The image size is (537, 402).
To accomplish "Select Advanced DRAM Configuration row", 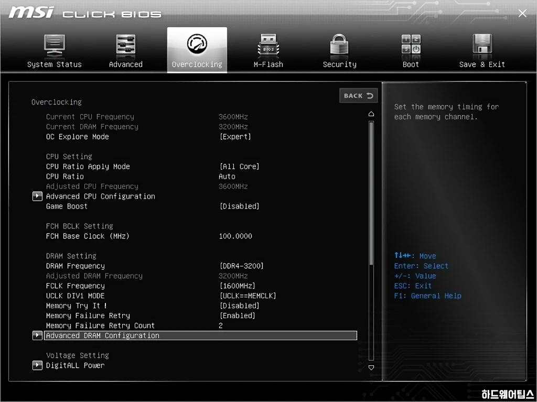I will tap(201, 335).
